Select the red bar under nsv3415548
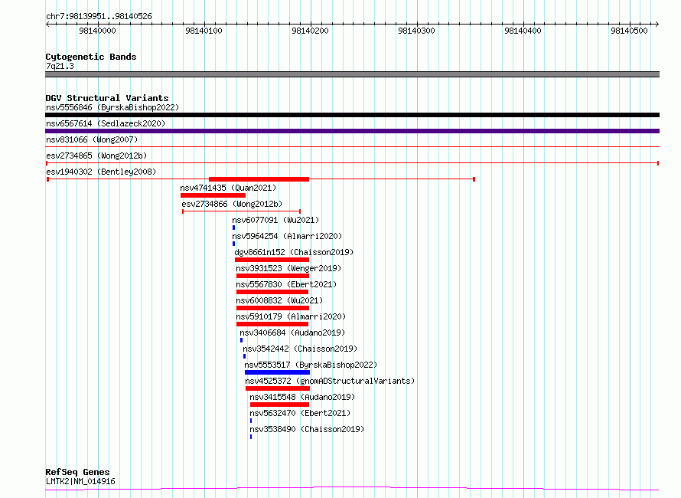Image resolution: width=681 pixels, height=498 pixels. tap(280, 405)
